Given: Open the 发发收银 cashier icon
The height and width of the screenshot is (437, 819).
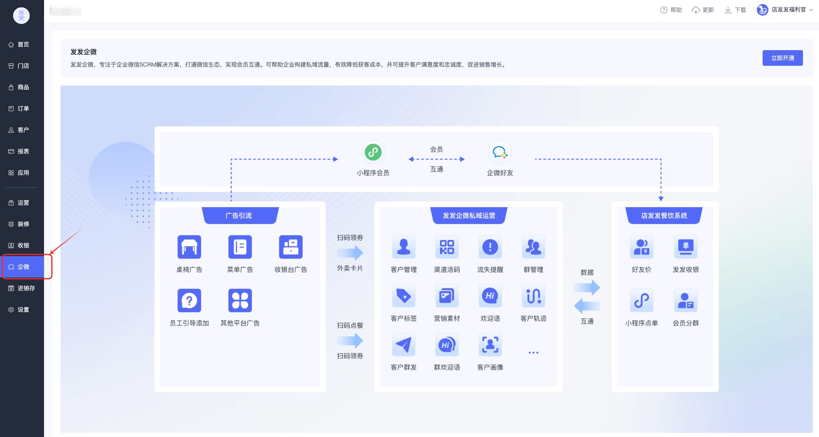Looking at the screenshot, I should tap(685, 247).
